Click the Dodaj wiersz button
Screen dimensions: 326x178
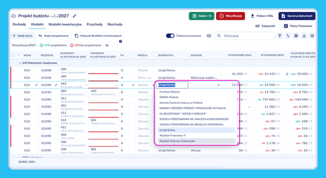pos(22,36)
